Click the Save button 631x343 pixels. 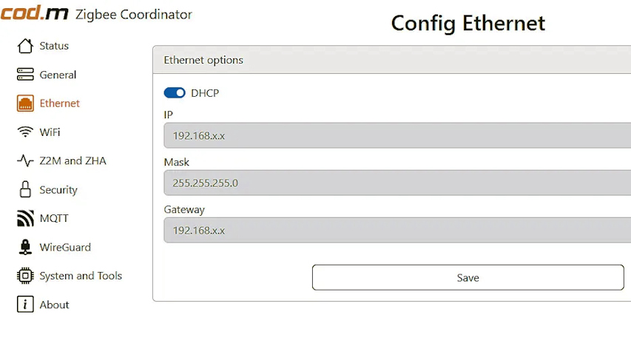[468, 277]
